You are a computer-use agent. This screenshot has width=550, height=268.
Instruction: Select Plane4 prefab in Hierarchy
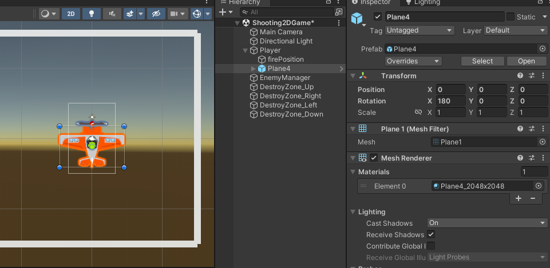(x=279, y=69)
